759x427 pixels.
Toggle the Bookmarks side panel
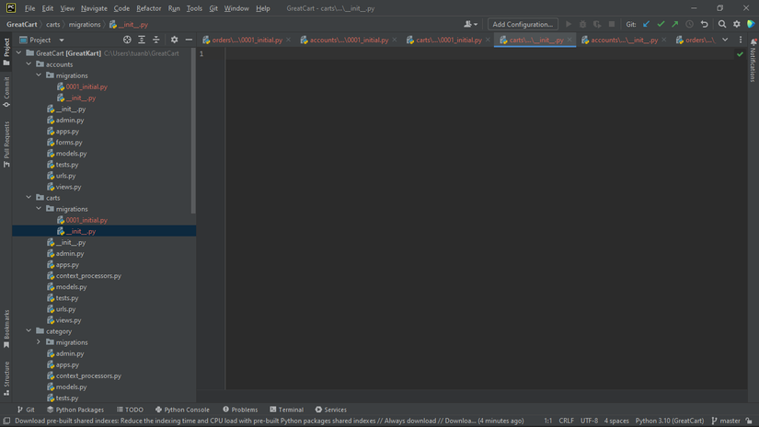[6, 329]
